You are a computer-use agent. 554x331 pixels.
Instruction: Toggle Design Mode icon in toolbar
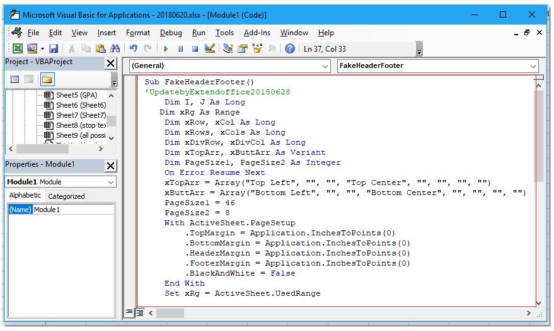click(211, 48)
